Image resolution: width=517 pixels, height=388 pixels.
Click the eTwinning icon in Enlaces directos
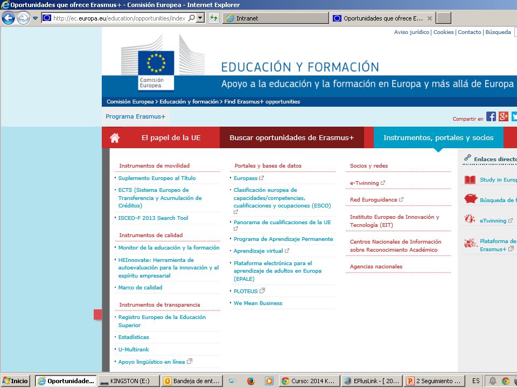pos(470,219)
